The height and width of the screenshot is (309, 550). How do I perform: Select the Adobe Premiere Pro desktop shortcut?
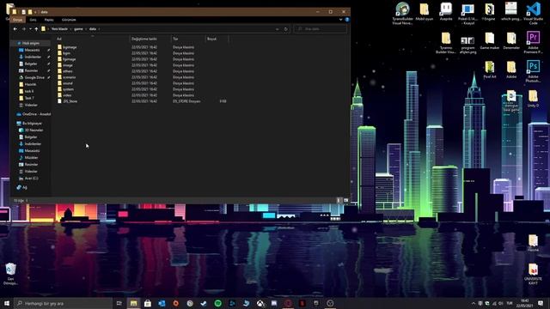tap(533, 42)
